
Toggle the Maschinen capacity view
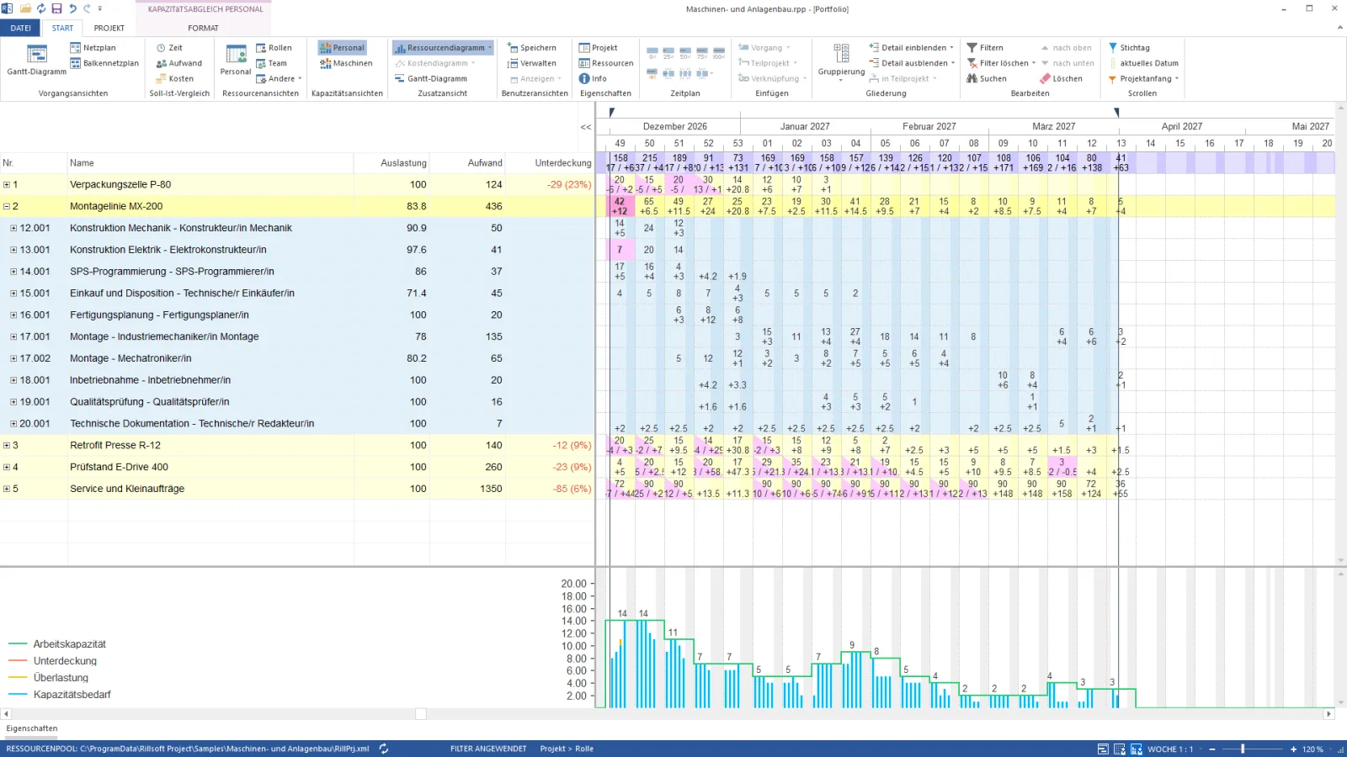pos(345,63)
